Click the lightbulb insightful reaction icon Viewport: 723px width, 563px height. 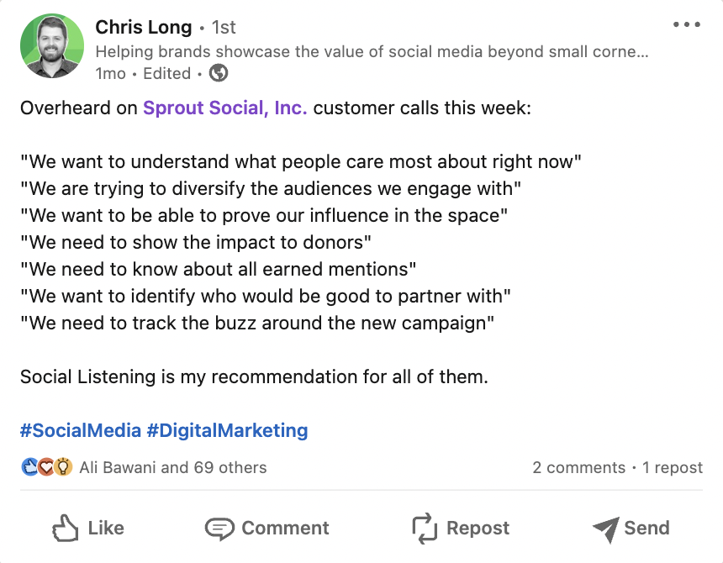tap(62, 467)
